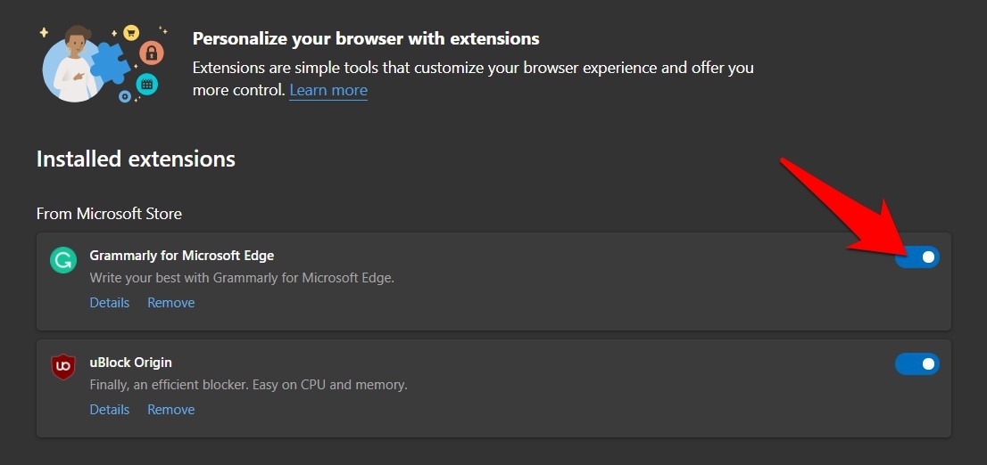Click the orange padlock icon in illustration
Screen dimensions: 987x465
pos(152,52)
